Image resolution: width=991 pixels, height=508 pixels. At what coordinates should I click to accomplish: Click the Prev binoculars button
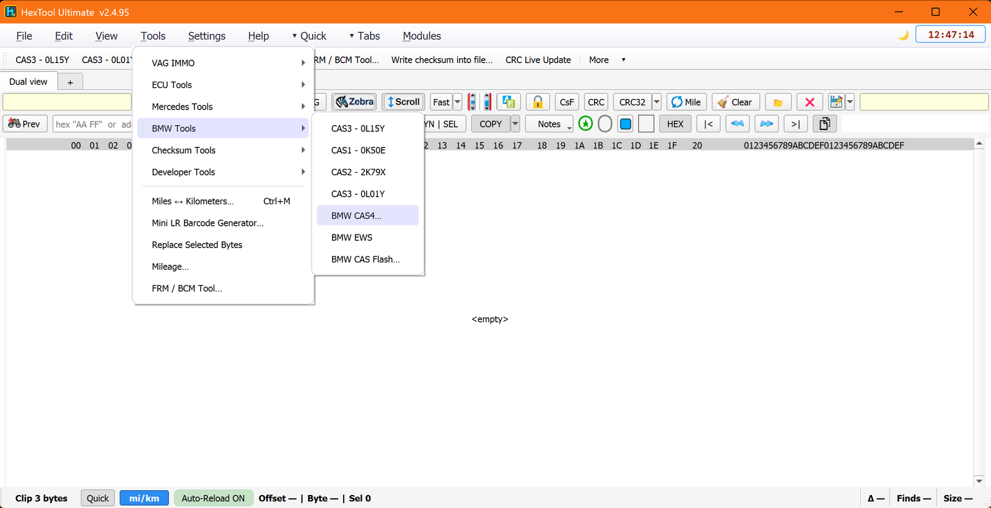click(x=25, y=124)
